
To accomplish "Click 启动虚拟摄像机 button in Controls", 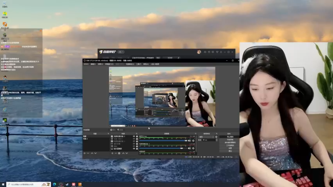I will tap(229, 143).
